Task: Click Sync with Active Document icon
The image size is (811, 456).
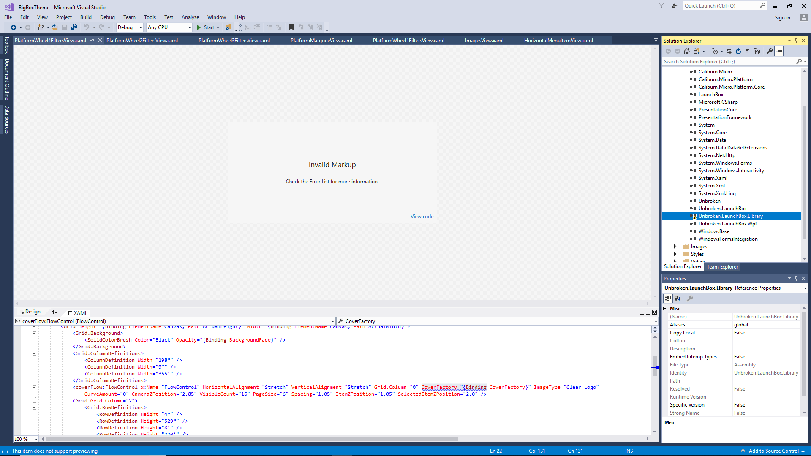Action: (x=729, y=51)
